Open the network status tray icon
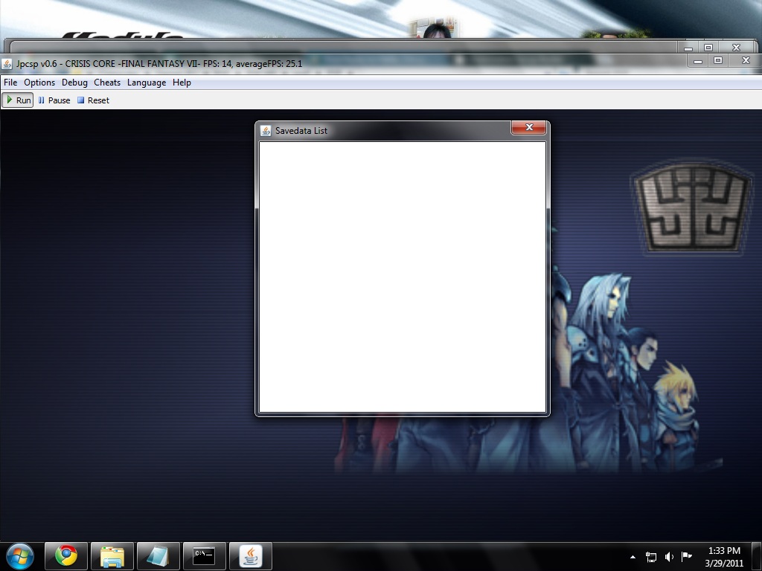The height and width of the screenshot is (571, 762). click(650, 557)
